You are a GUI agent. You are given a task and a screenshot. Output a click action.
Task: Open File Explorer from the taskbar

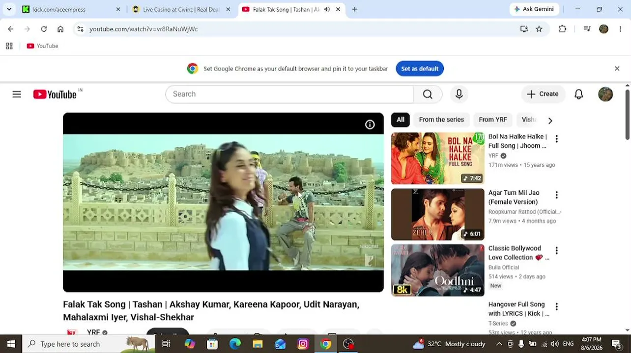tap(258, 344)
